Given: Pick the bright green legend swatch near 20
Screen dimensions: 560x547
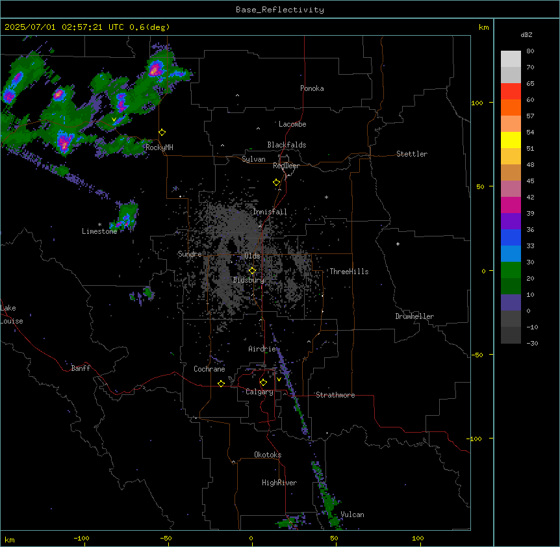Looking at the screenshot, I should [x=511, y=270].
